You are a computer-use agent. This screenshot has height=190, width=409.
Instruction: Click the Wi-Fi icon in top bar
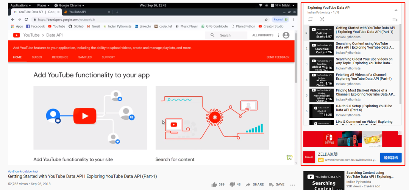[x=260, y=5]
